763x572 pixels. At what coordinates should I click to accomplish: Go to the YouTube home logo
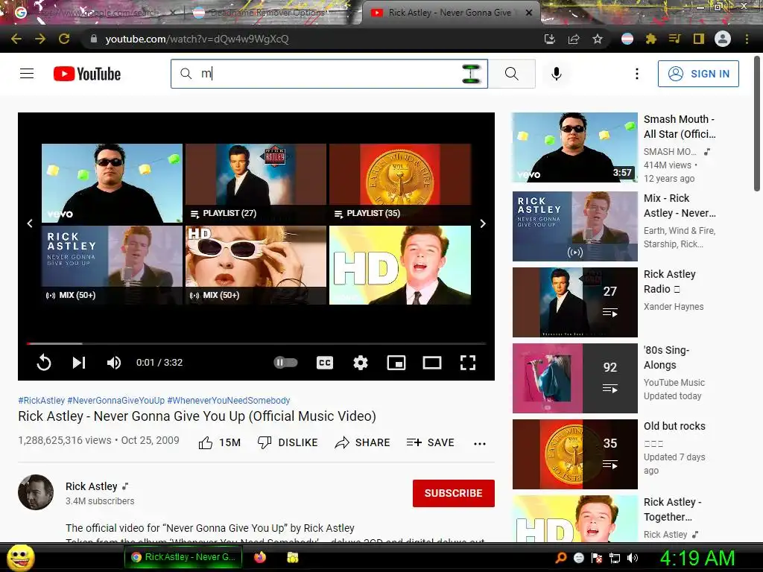click(87, 74)
